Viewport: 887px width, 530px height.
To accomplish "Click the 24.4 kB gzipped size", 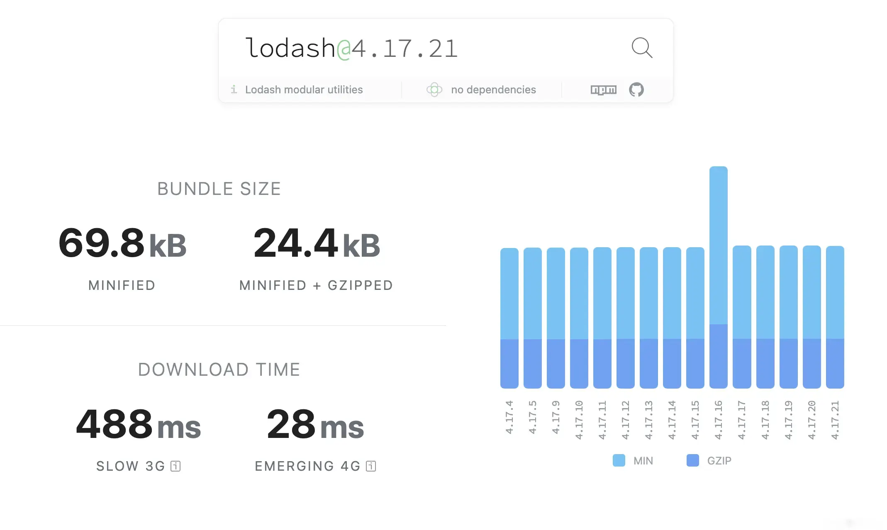I will click(x=317, y=243).
